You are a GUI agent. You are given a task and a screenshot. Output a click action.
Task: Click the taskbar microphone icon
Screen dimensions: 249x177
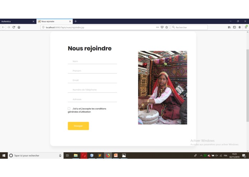coord(60,156)
